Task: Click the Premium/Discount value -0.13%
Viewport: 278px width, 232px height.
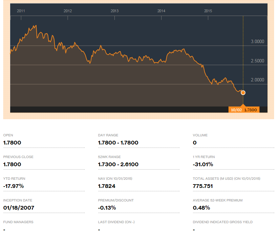Action: 107,208
